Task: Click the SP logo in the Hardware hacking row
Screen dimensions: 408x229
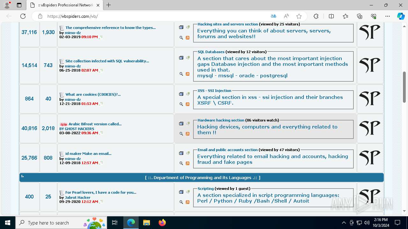Action: point(370,128)
